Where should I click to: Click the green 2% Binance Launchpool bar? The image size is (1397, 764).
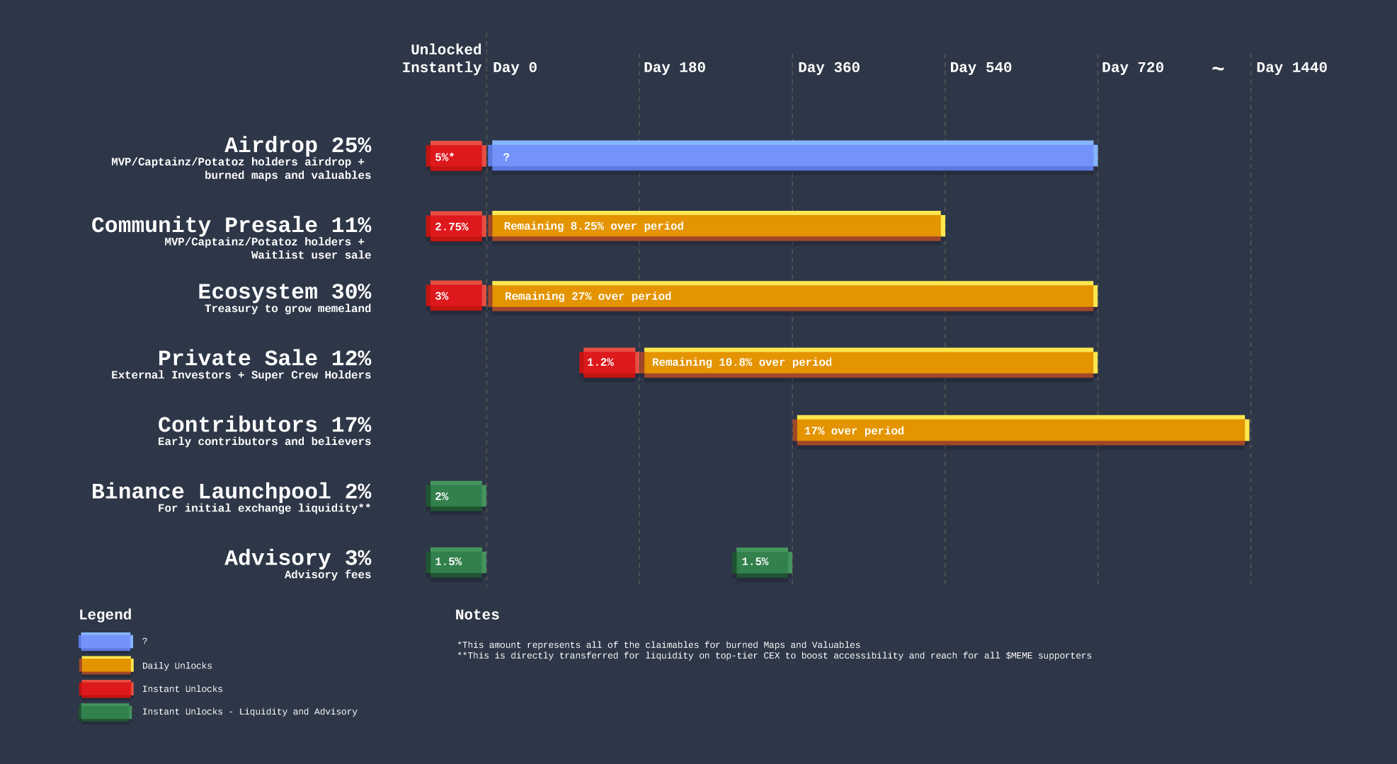click(457, 496)
